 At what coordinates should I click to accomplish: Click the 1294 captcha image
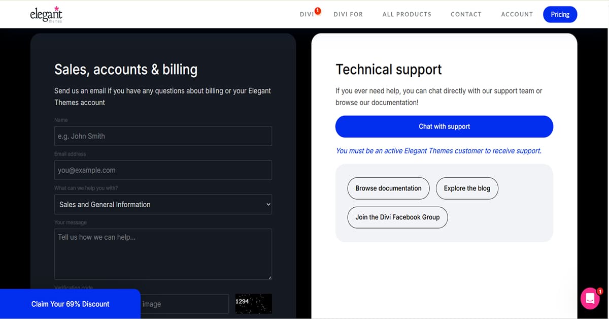(253, 304)
